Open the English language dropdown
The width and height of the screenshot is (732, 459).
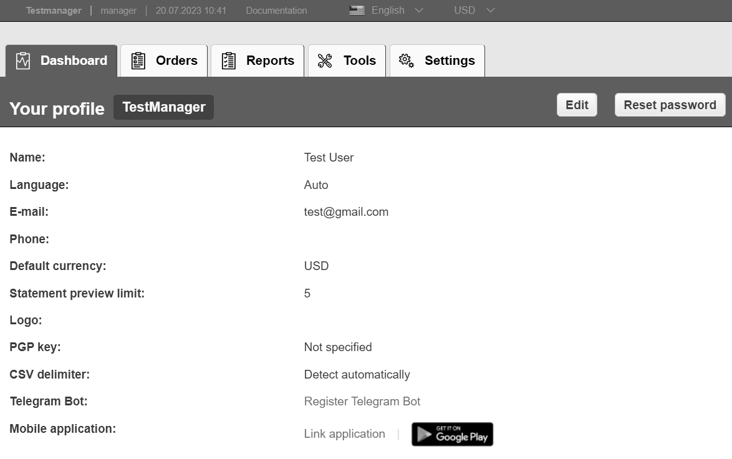click(x=387, y=11)
